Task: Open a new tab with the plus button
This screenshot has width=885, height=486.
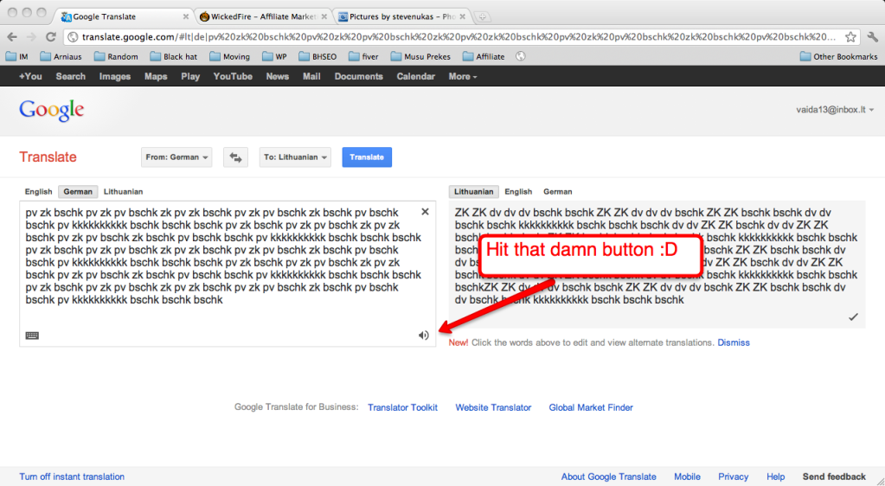Action: pos(482,17)
